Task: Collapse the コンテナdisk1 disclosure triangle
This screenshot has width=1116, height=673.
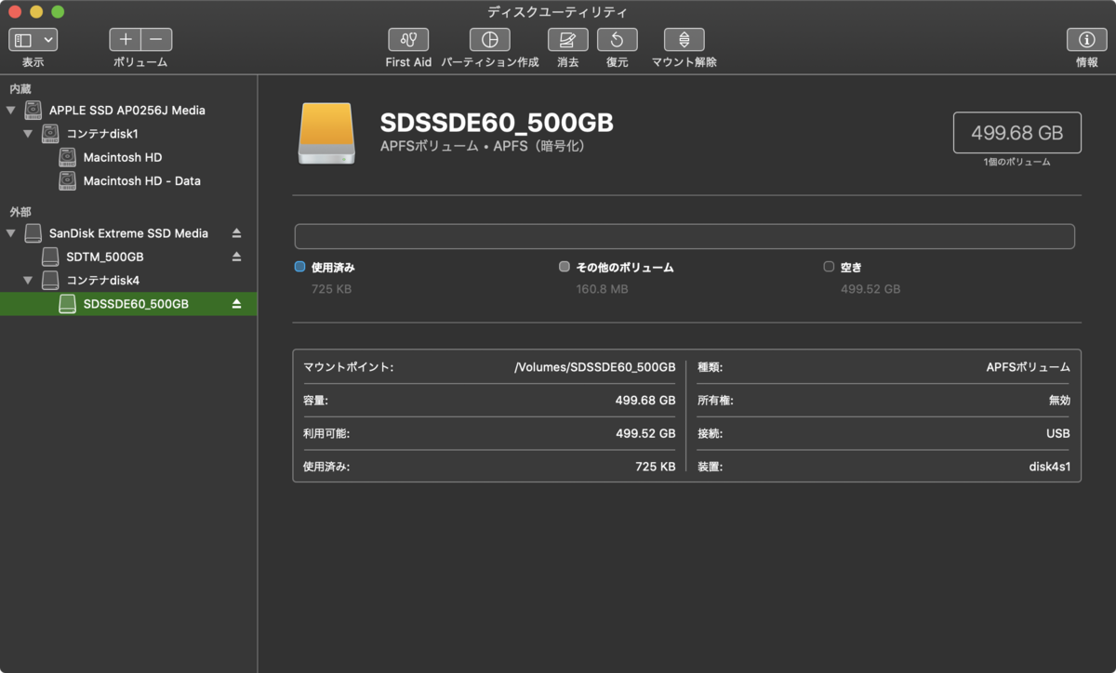Action: pyautogui.click(x=28, y=134)
